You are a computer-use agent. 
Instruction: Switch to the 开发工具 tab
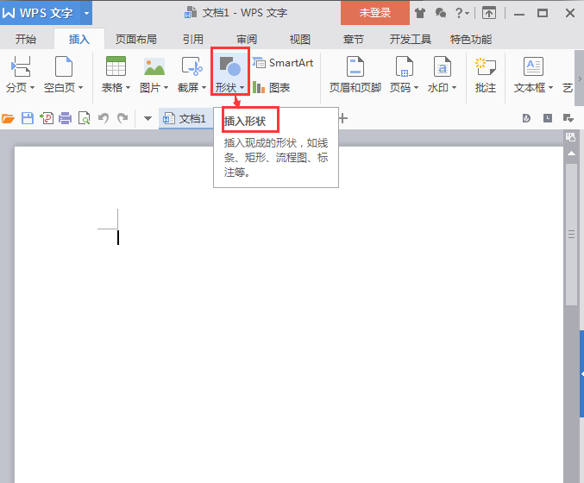[410, 39]
